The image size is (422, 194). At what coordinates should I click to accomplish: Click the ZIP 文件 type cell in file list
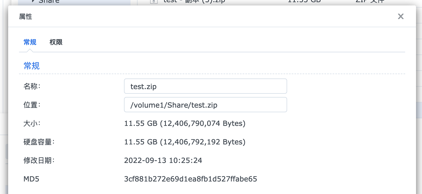click(x=370, y=1)
